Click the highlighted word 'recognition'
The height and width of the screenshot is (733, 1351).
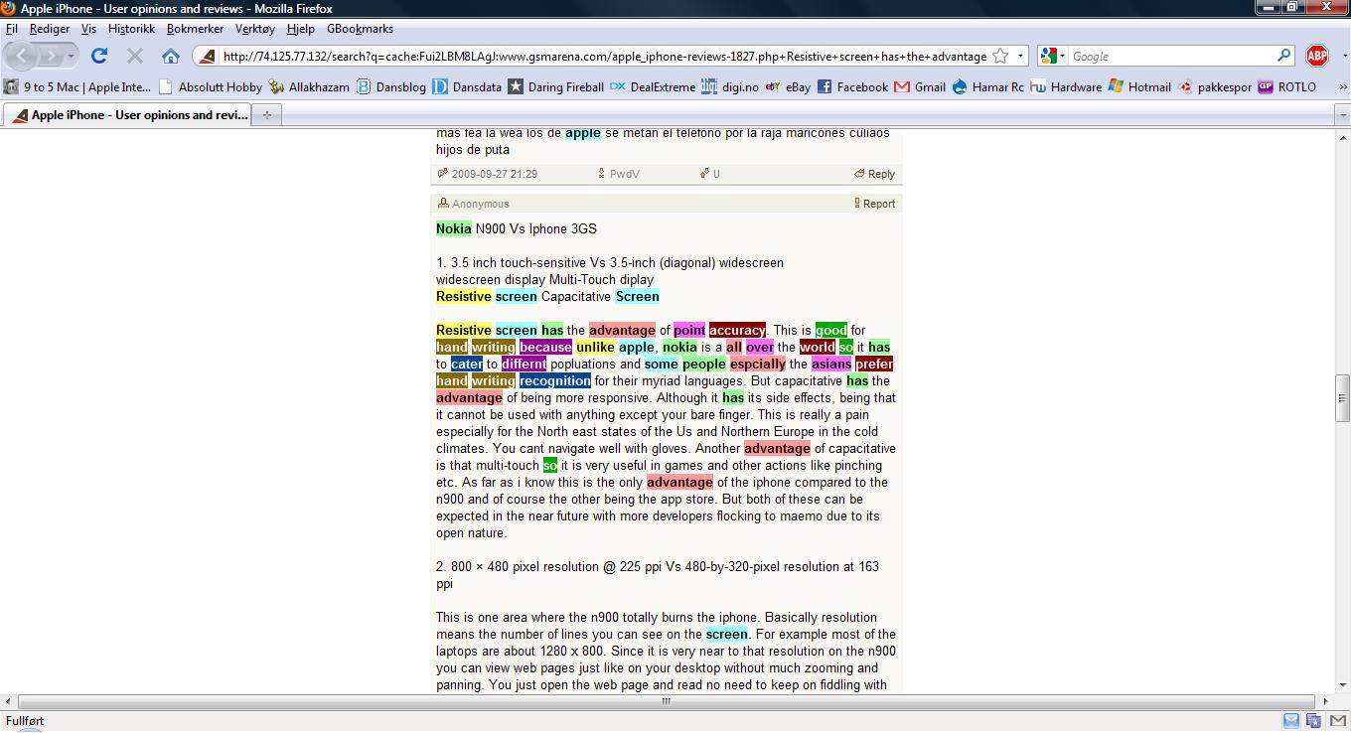[x=554, y=380]
